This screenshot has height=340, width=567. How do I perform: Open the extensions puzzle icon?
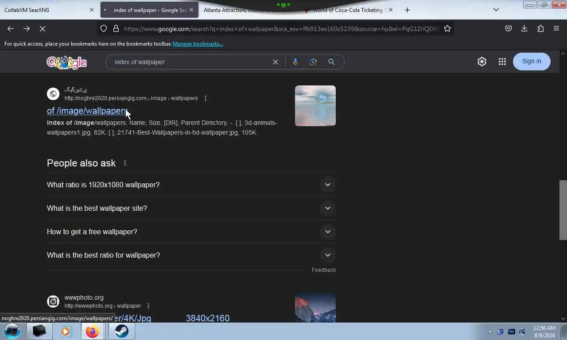(x=540, y=28)
